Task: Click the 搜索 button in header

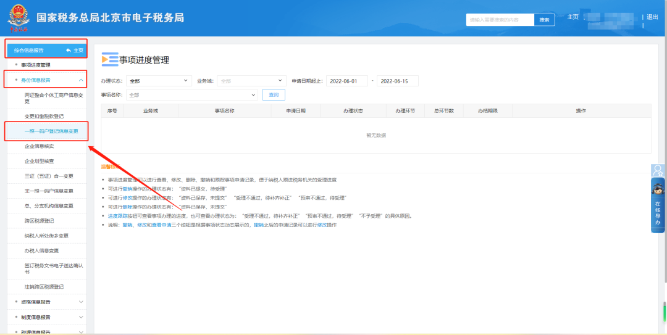Action: [544, 20]
